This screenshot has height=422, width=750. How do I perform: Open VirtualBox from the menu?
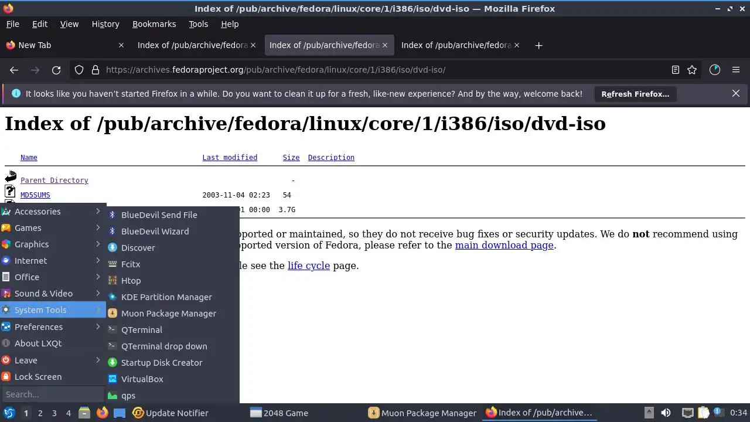pos(173,379)
